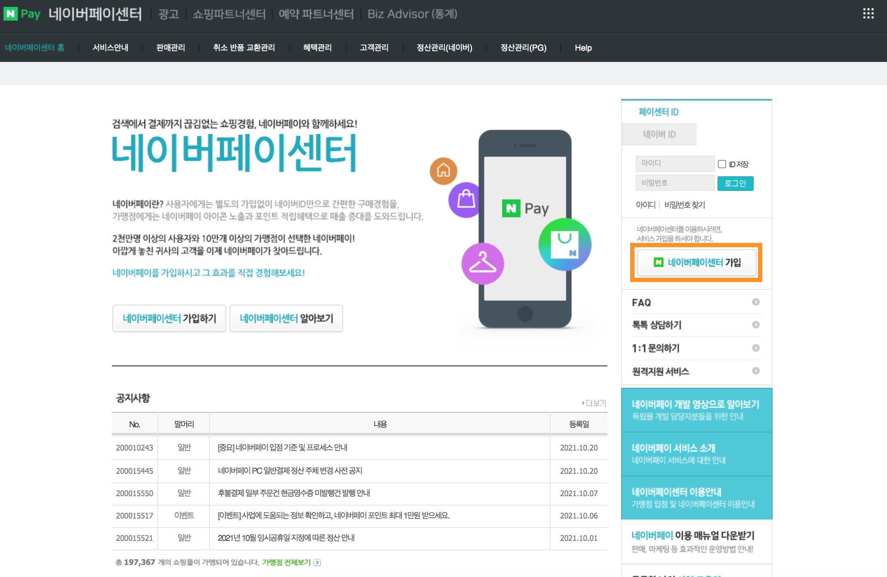
Task: Open 네이버페이 서비스 소개 banner
Action: (x=696, y=454)
